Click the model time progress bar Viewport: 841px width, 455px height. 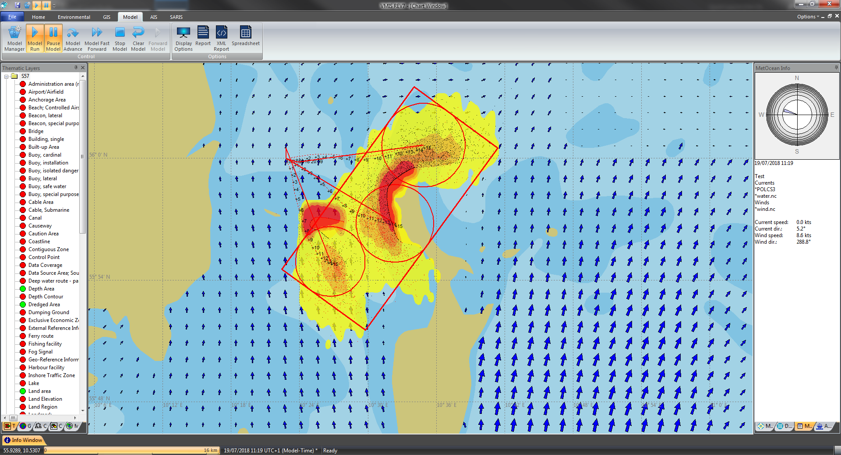pos(131,450)
